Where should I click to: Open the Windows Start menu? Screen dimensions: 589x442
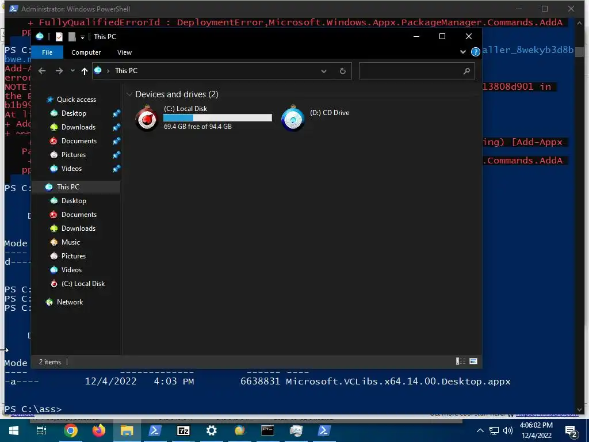14,430
